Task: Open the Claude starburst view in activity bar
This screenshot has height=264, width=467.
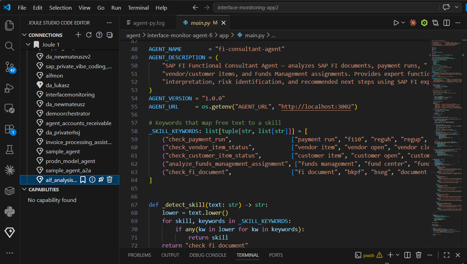Action: (x=10, y=170)
